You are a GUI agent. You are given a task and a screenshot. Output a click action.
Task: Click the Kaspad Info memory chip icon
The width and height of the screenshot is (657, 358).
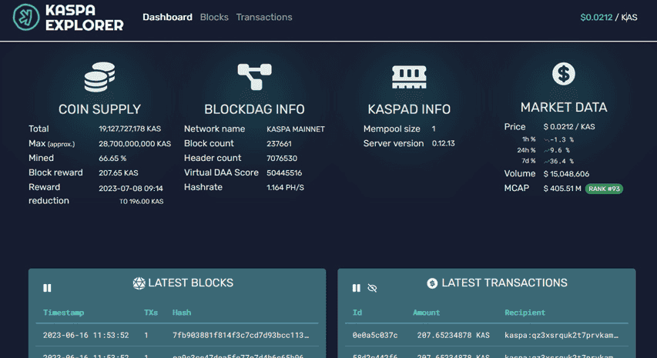(409, 77)
